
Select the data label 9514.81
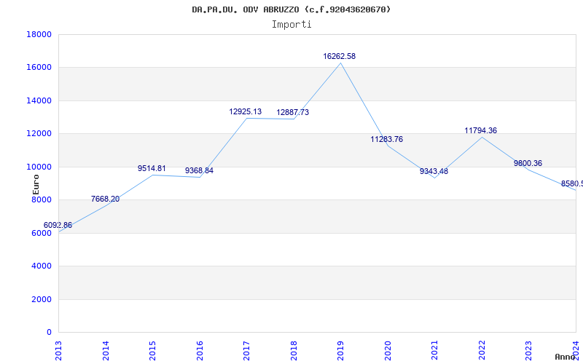point(152,168)
